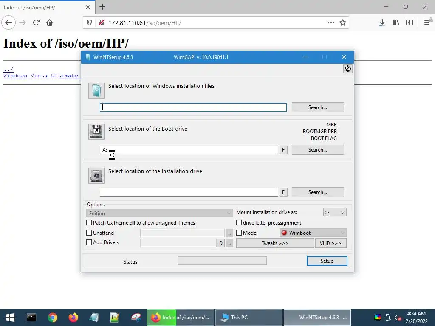This screenshot has width=435, height=326.
Task: Click the Windows installation files disc icon
Action: point(96,91)
